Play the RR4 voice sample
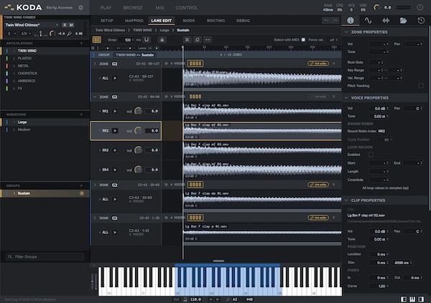This screenshot has width=431, height=303. 115,170
